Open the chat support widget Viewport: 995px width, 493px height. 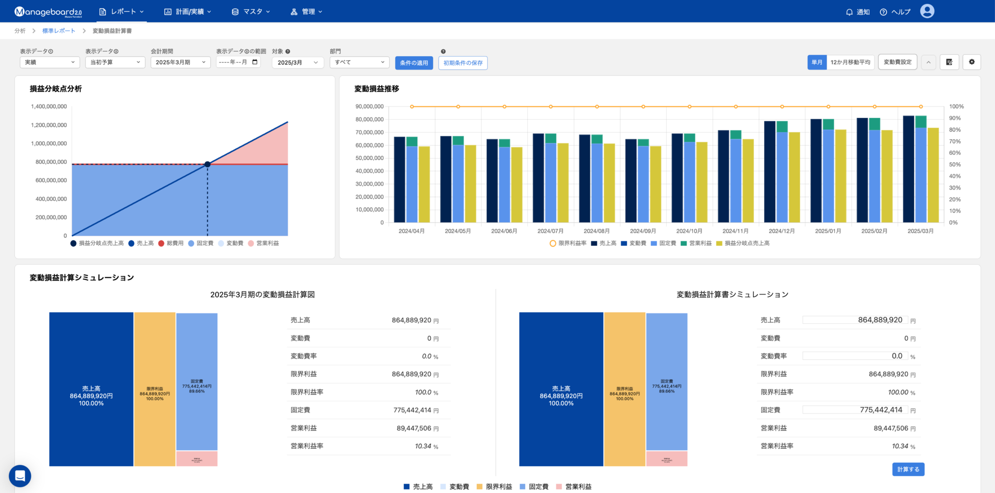(20, 476)
